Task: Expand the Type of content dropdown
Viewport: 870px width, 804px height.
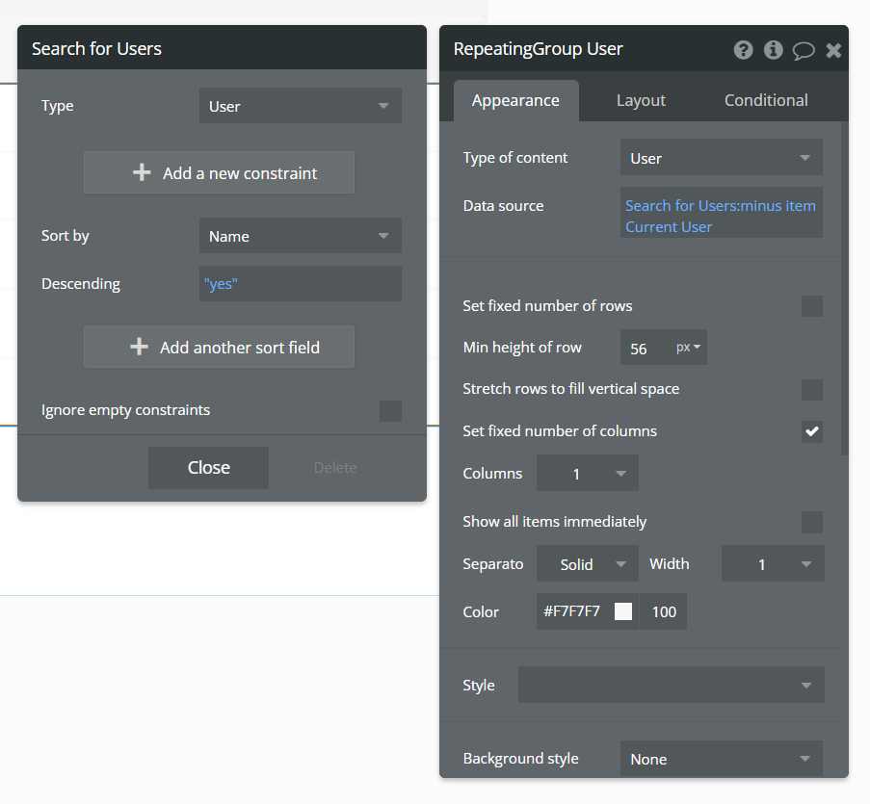Action: click(x=721, y=158)
